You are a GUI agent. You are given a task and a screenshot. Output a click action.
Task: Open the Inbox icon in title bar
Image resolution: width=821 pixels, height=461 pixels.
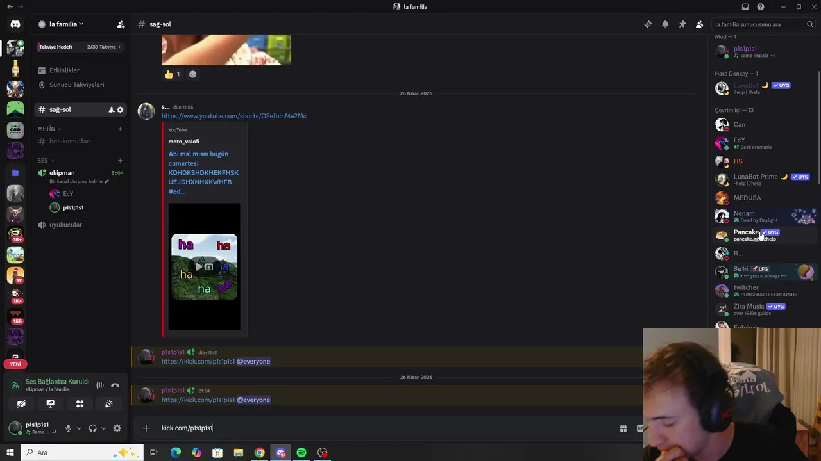pyautogui.click(x=745, y=7)
